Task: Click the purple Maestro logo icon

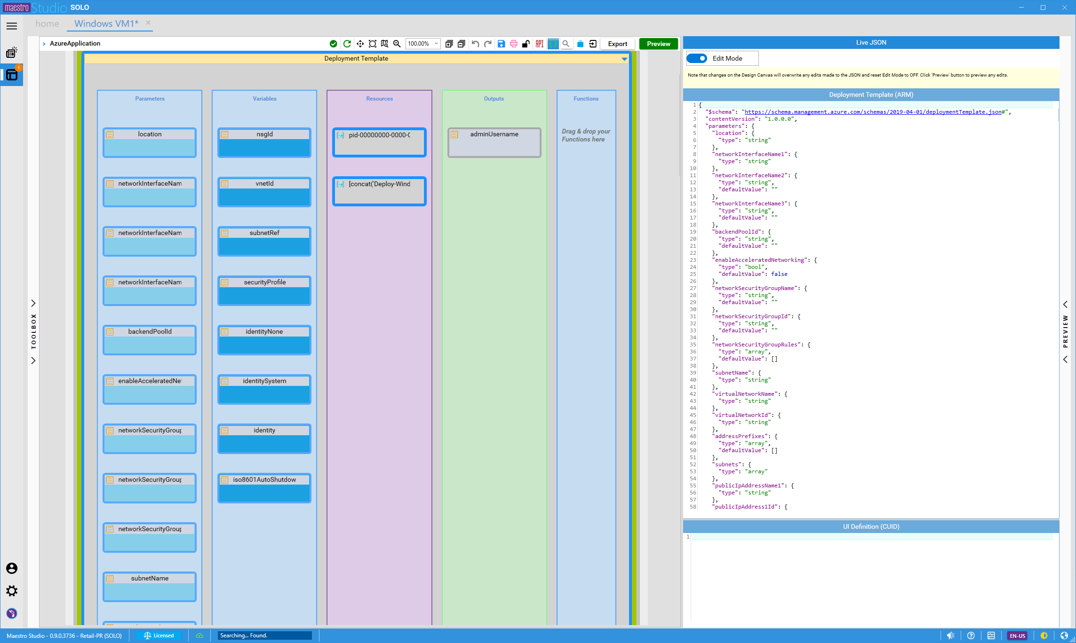Action: click(x=12, y=613)
